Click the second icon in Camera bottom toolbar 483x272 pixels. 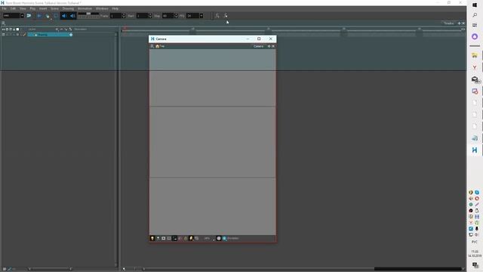[x=158, y=239]
